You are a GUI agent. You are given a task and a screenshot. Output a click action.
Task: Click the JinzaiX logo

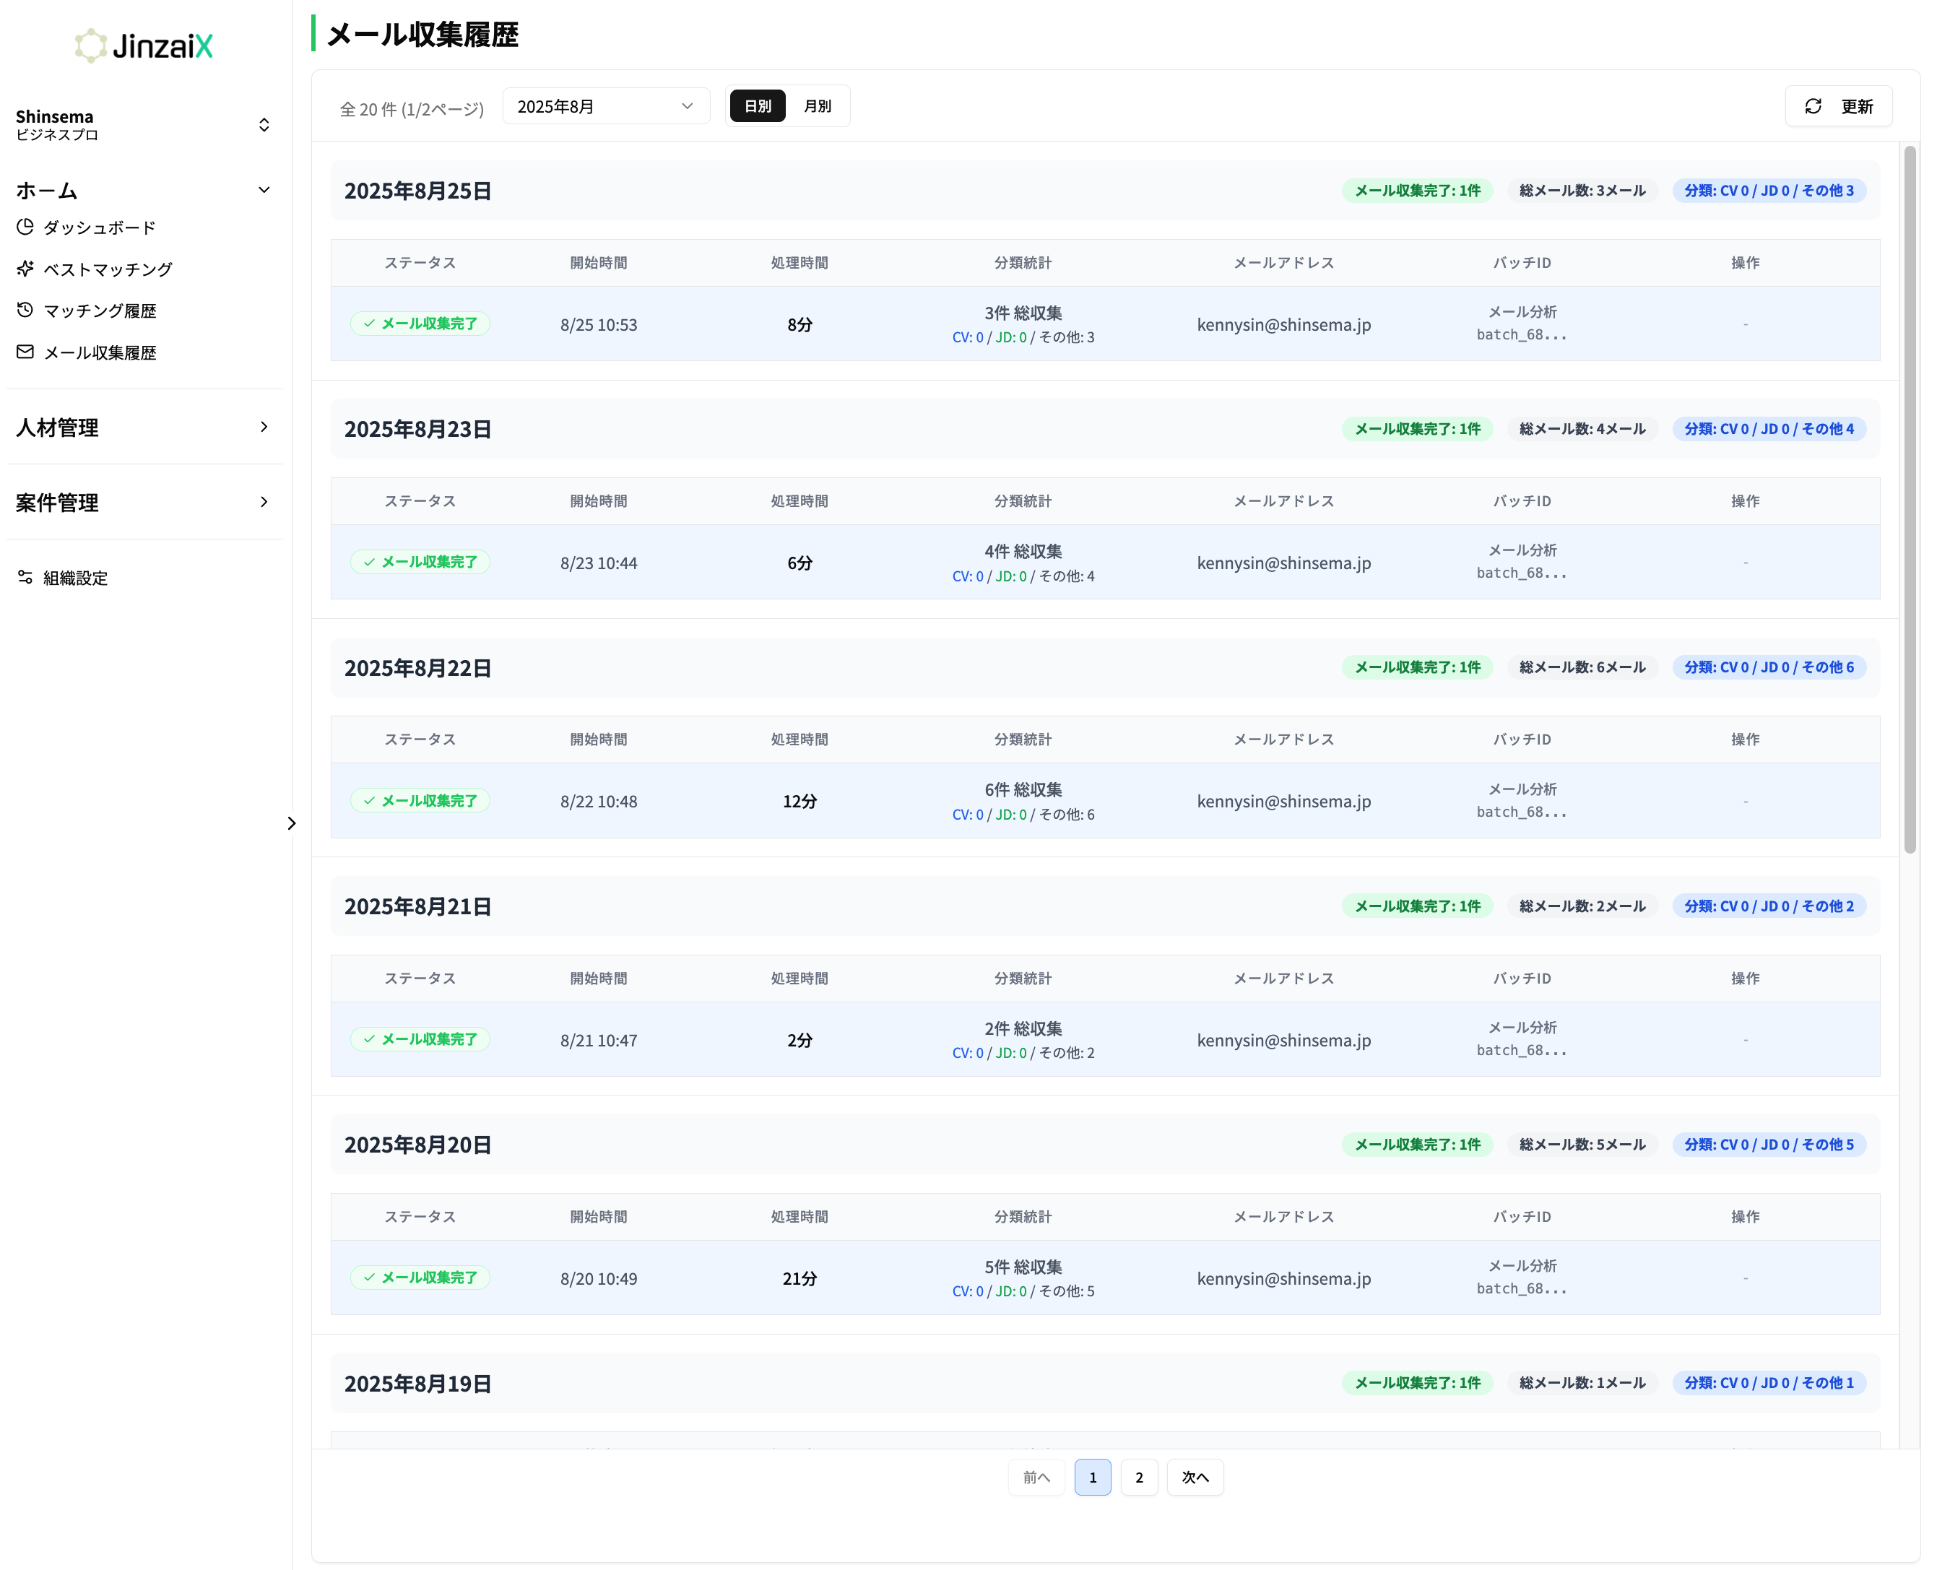pyautogui.click(x=144, y=45)
